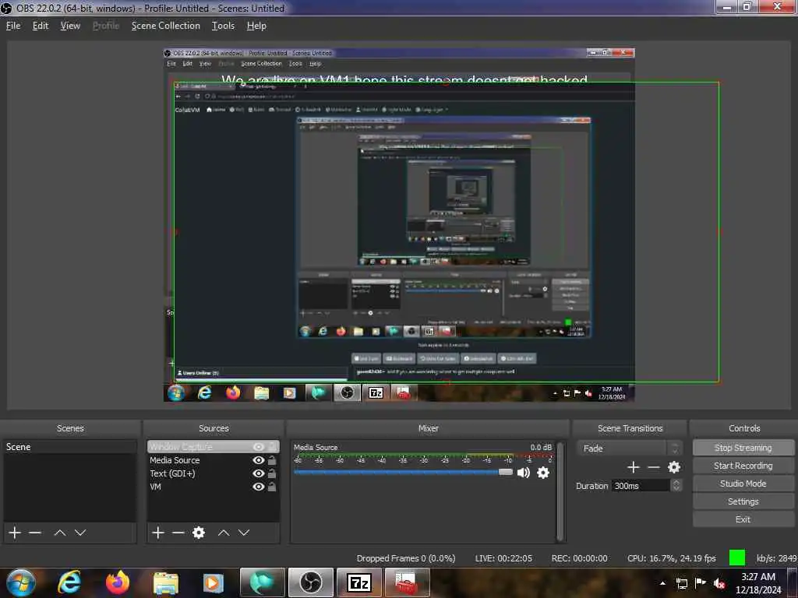Open Media Source mixer gear settings

click(543, 473)
